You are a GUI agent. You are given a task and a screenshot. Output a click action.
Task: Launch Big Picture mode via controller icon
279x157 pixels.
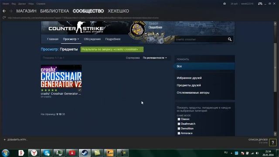[260, 3]
